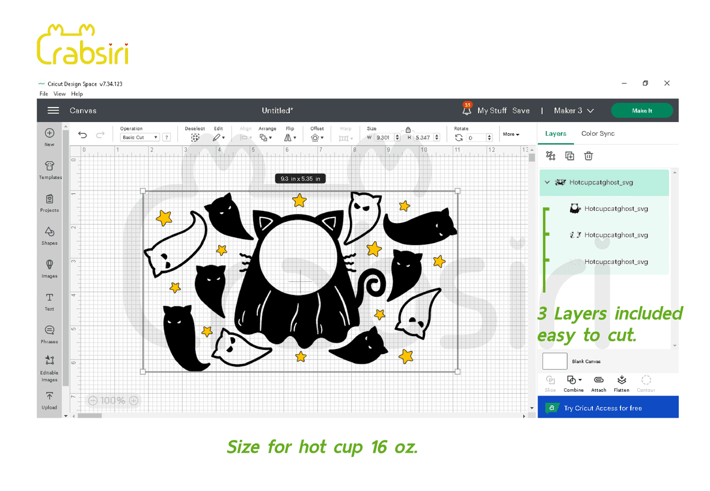This screenshot has height=491, width=710.
Task: Delete layer using trash icon
Action: 589,156
